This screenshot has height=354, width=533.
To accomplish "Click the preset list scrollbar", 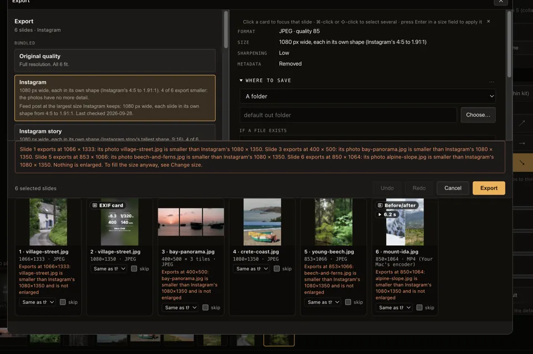I will [226, 29].
